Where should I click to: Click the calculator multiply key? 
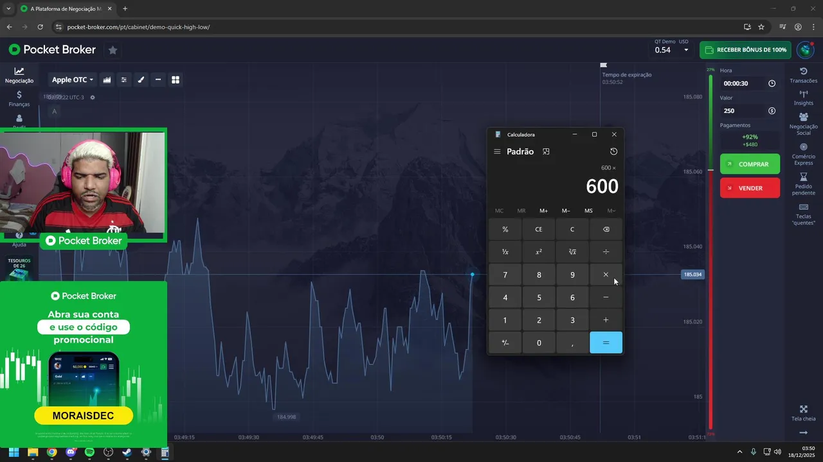(x=606, y=275)
